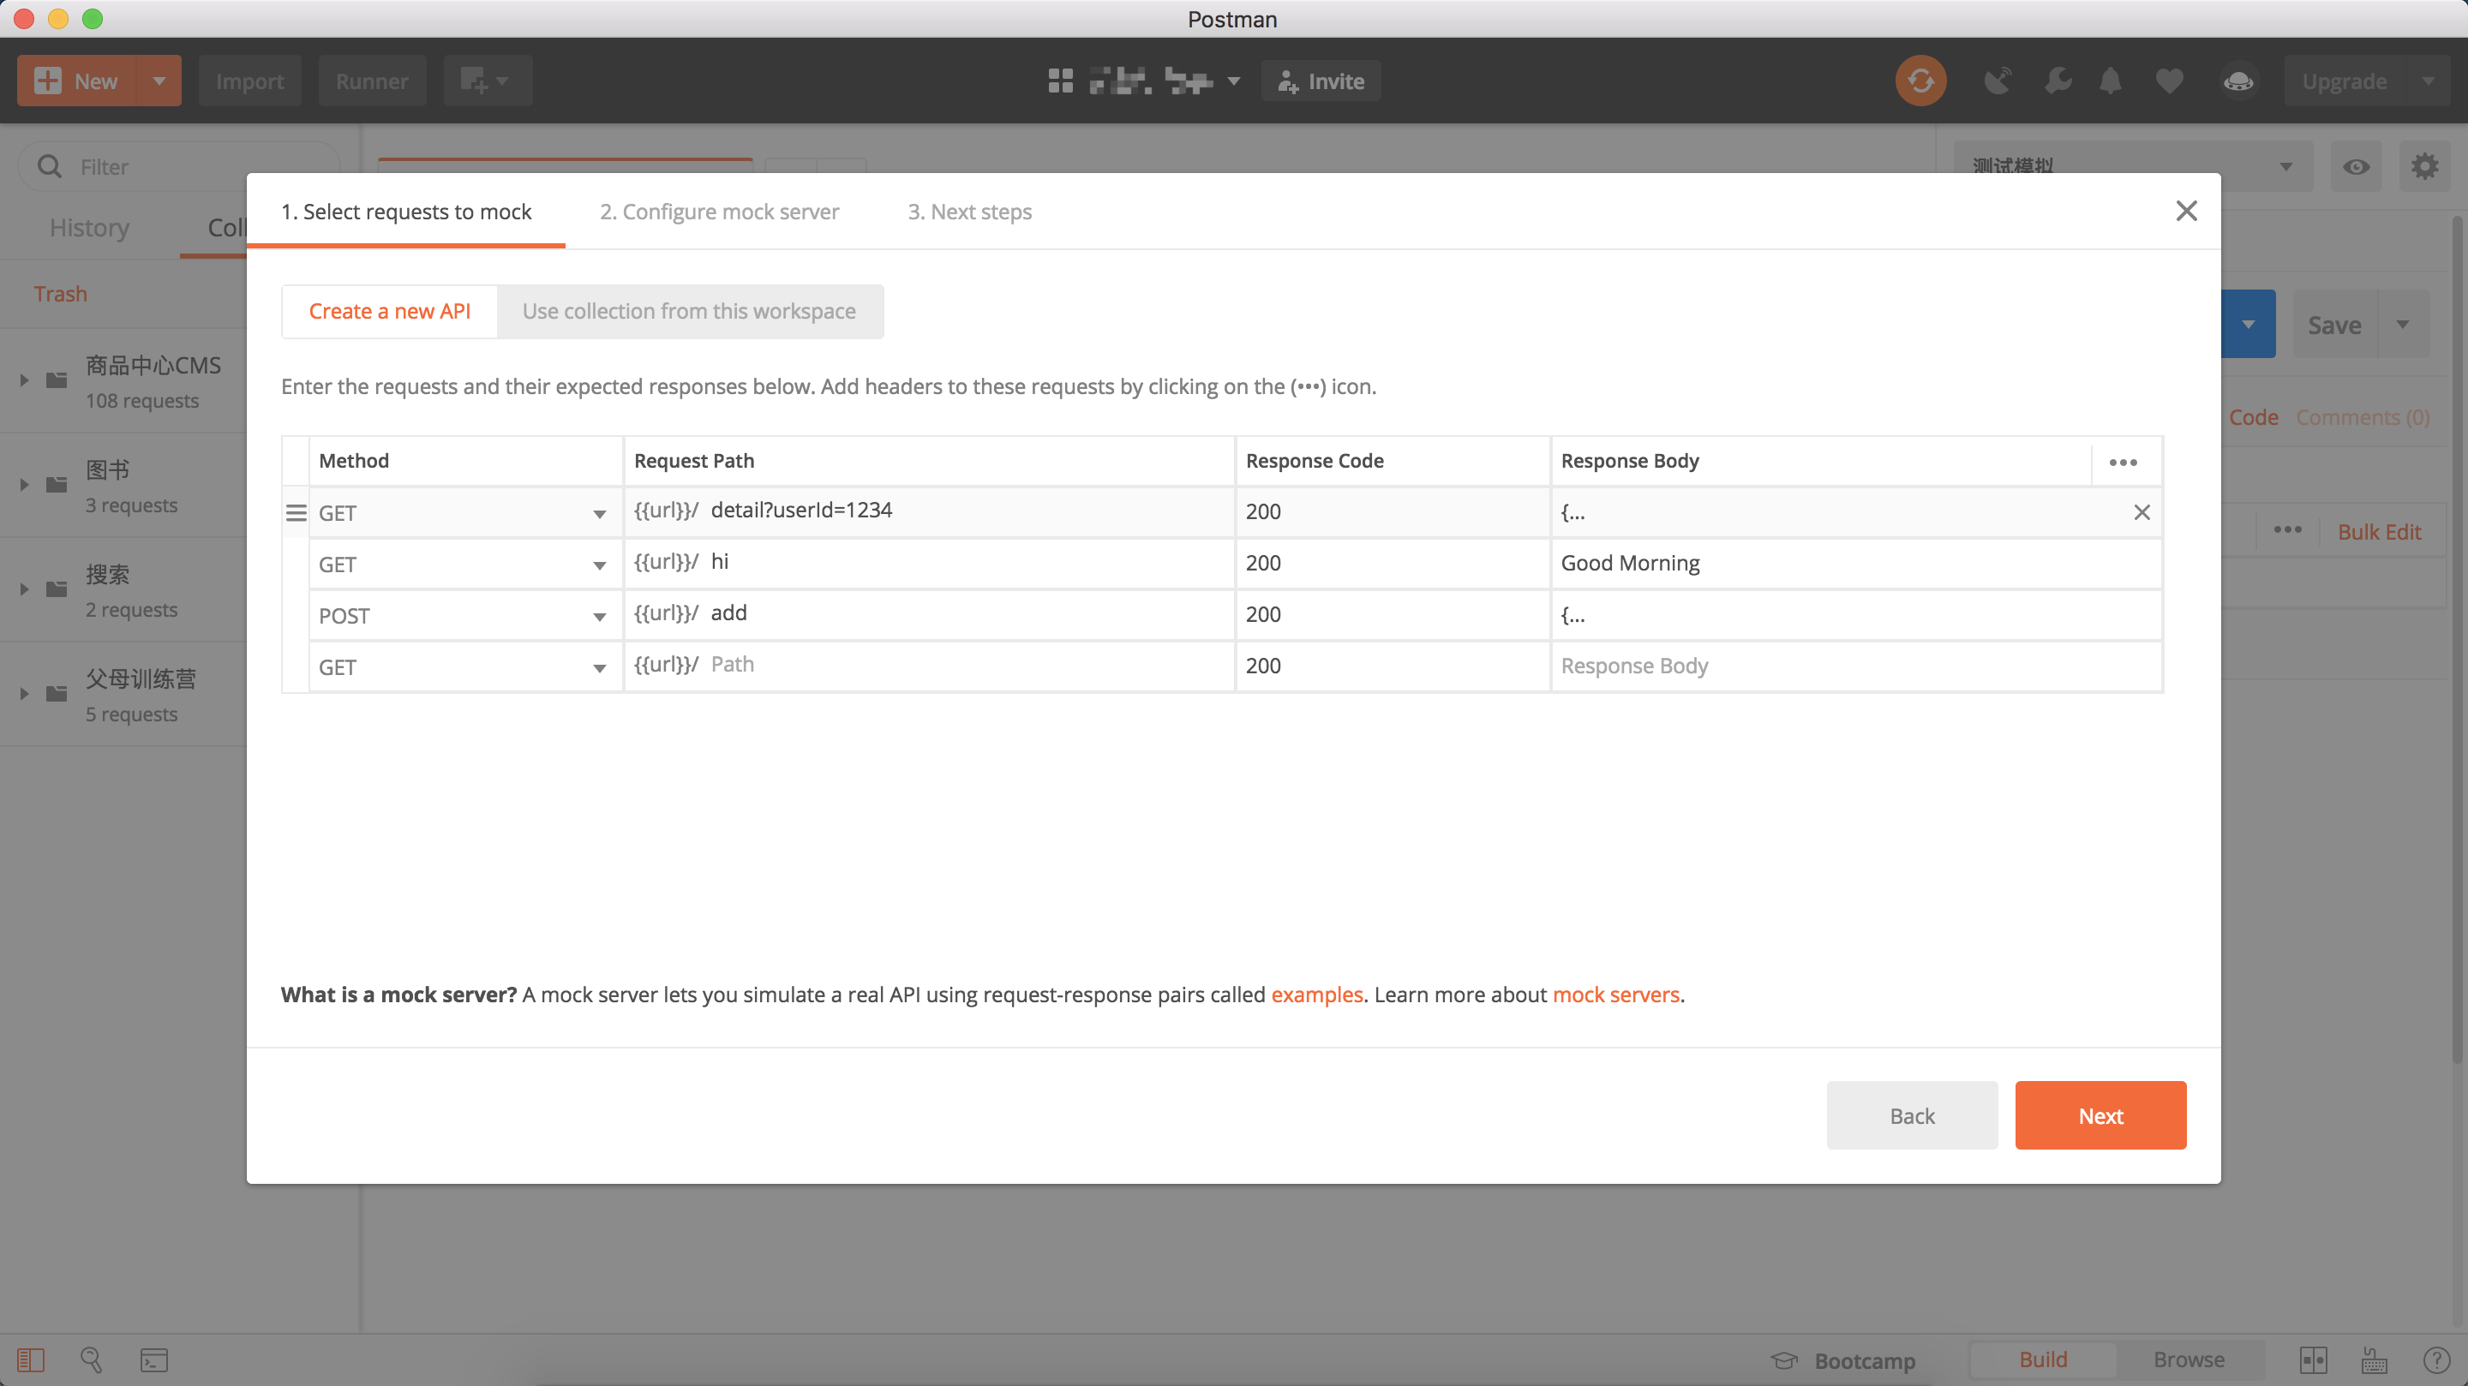Open the Postman console icon
Viewport: 2468px width, 1386px height.
[153, 1360]
